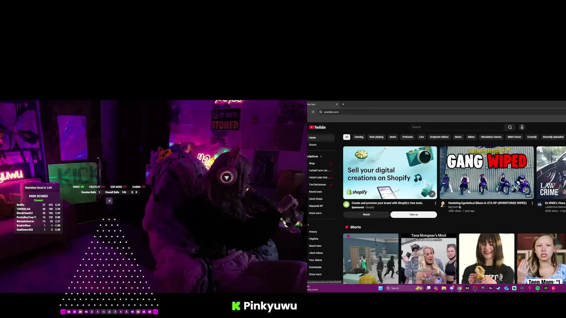Switch to Chrome in the taskbar

[459, 288]
